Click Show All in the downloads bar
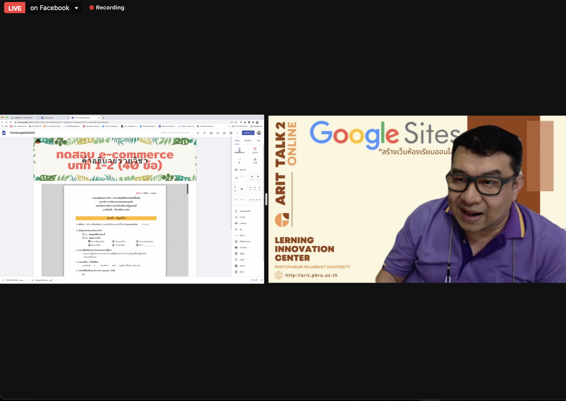 [254, 280]
